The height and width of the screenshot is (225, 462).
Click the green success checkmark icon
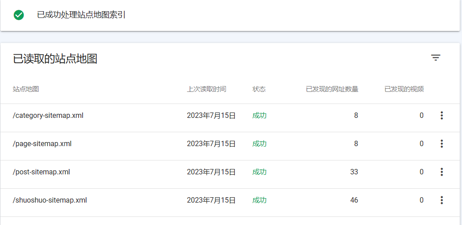[18, 15]
